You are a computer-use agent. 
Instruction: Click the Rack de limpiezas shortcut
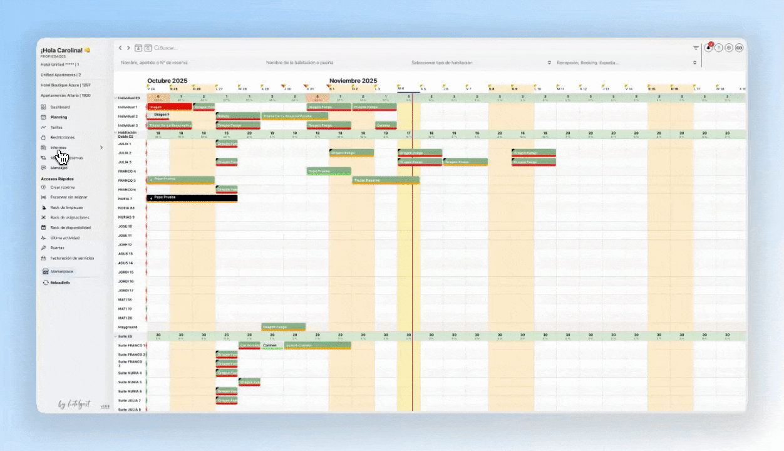coord(66,207)
